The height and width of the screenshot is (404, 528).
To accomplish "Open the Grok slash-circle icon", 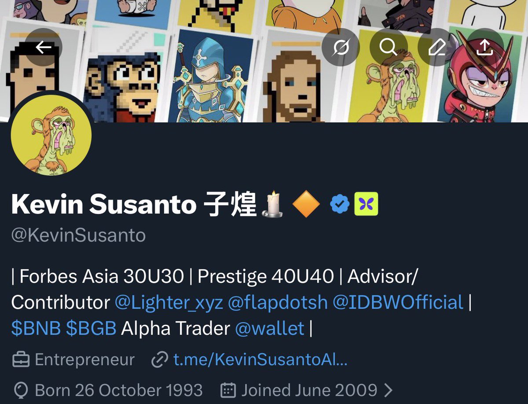I will 341,47.
